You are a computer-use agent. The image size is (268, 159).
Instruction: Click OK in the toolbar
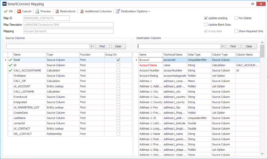[x=8, y=11]
